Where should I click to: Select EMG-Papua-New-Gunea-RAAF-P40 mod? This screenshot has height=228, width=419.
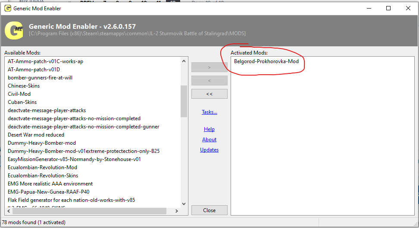pyautogui.click(x=49, y=192)
